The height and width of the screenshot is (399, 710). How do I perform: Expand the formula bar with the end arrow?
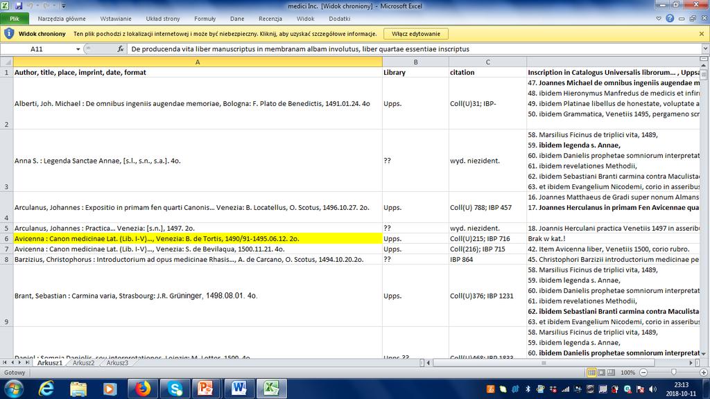(x=705, y=49)
